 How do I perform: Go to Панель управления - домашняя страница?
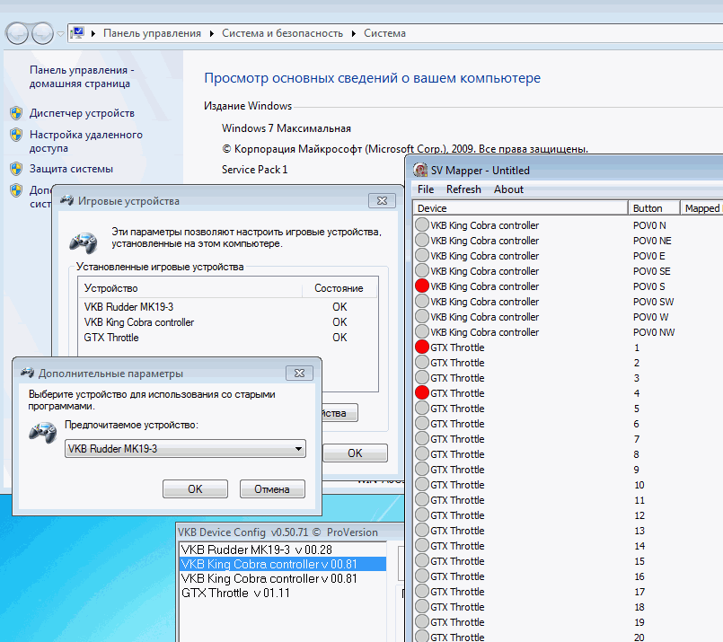point(82,76)
